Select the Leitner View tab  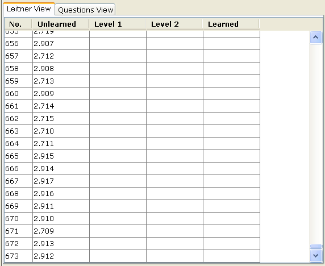(29, 9)
